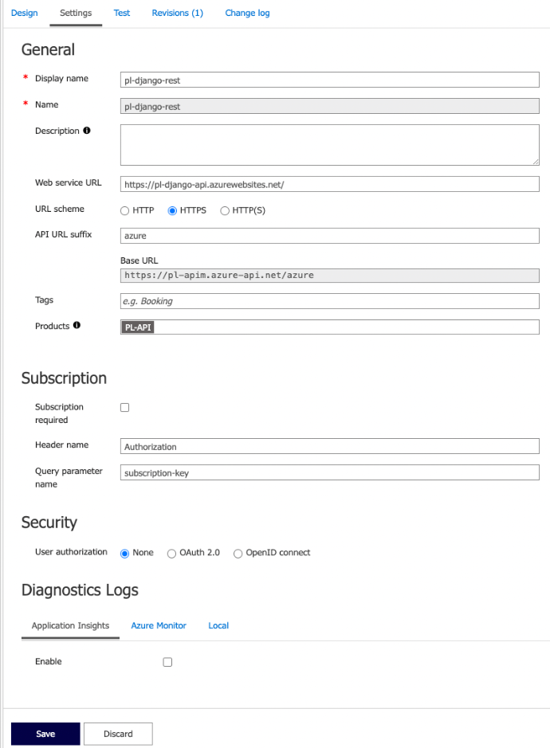Enable Application Insights diagnostics checkbox

click(167, 662)
